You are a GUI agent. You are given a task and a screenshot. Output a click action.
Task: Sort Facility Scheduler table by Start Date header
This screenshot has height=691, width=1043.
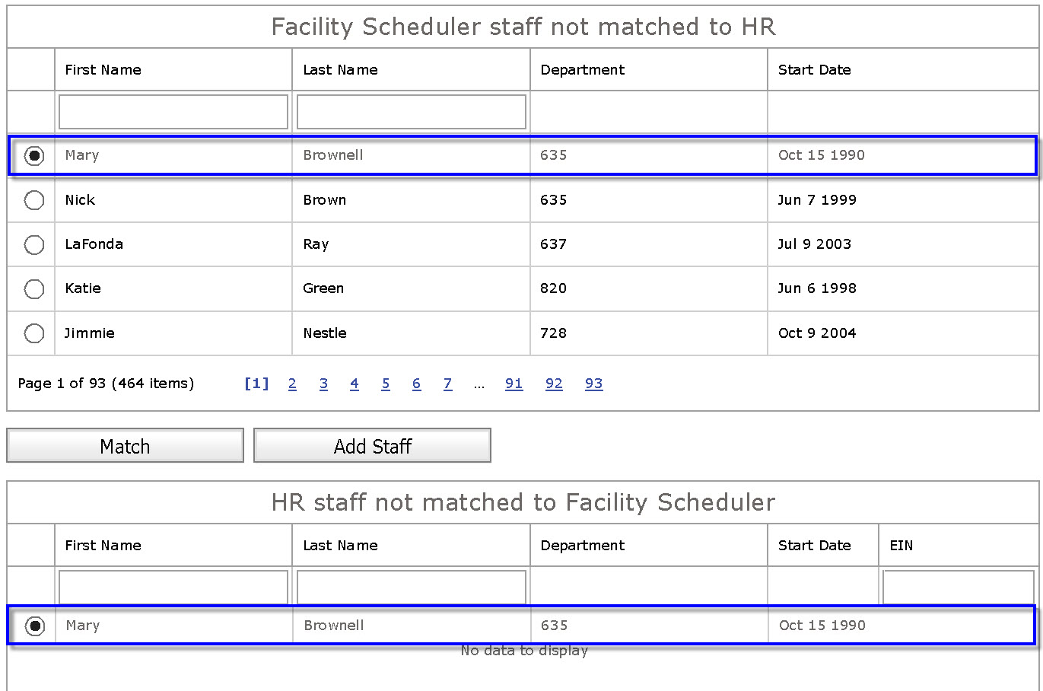coord(814,70)
